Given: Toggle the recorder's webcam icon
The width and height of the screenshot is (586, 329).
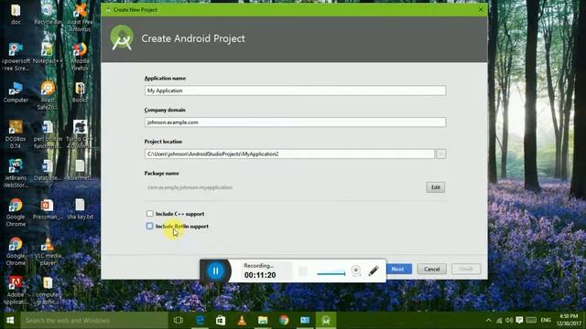Looking at the screenshot, I should 356,271.
